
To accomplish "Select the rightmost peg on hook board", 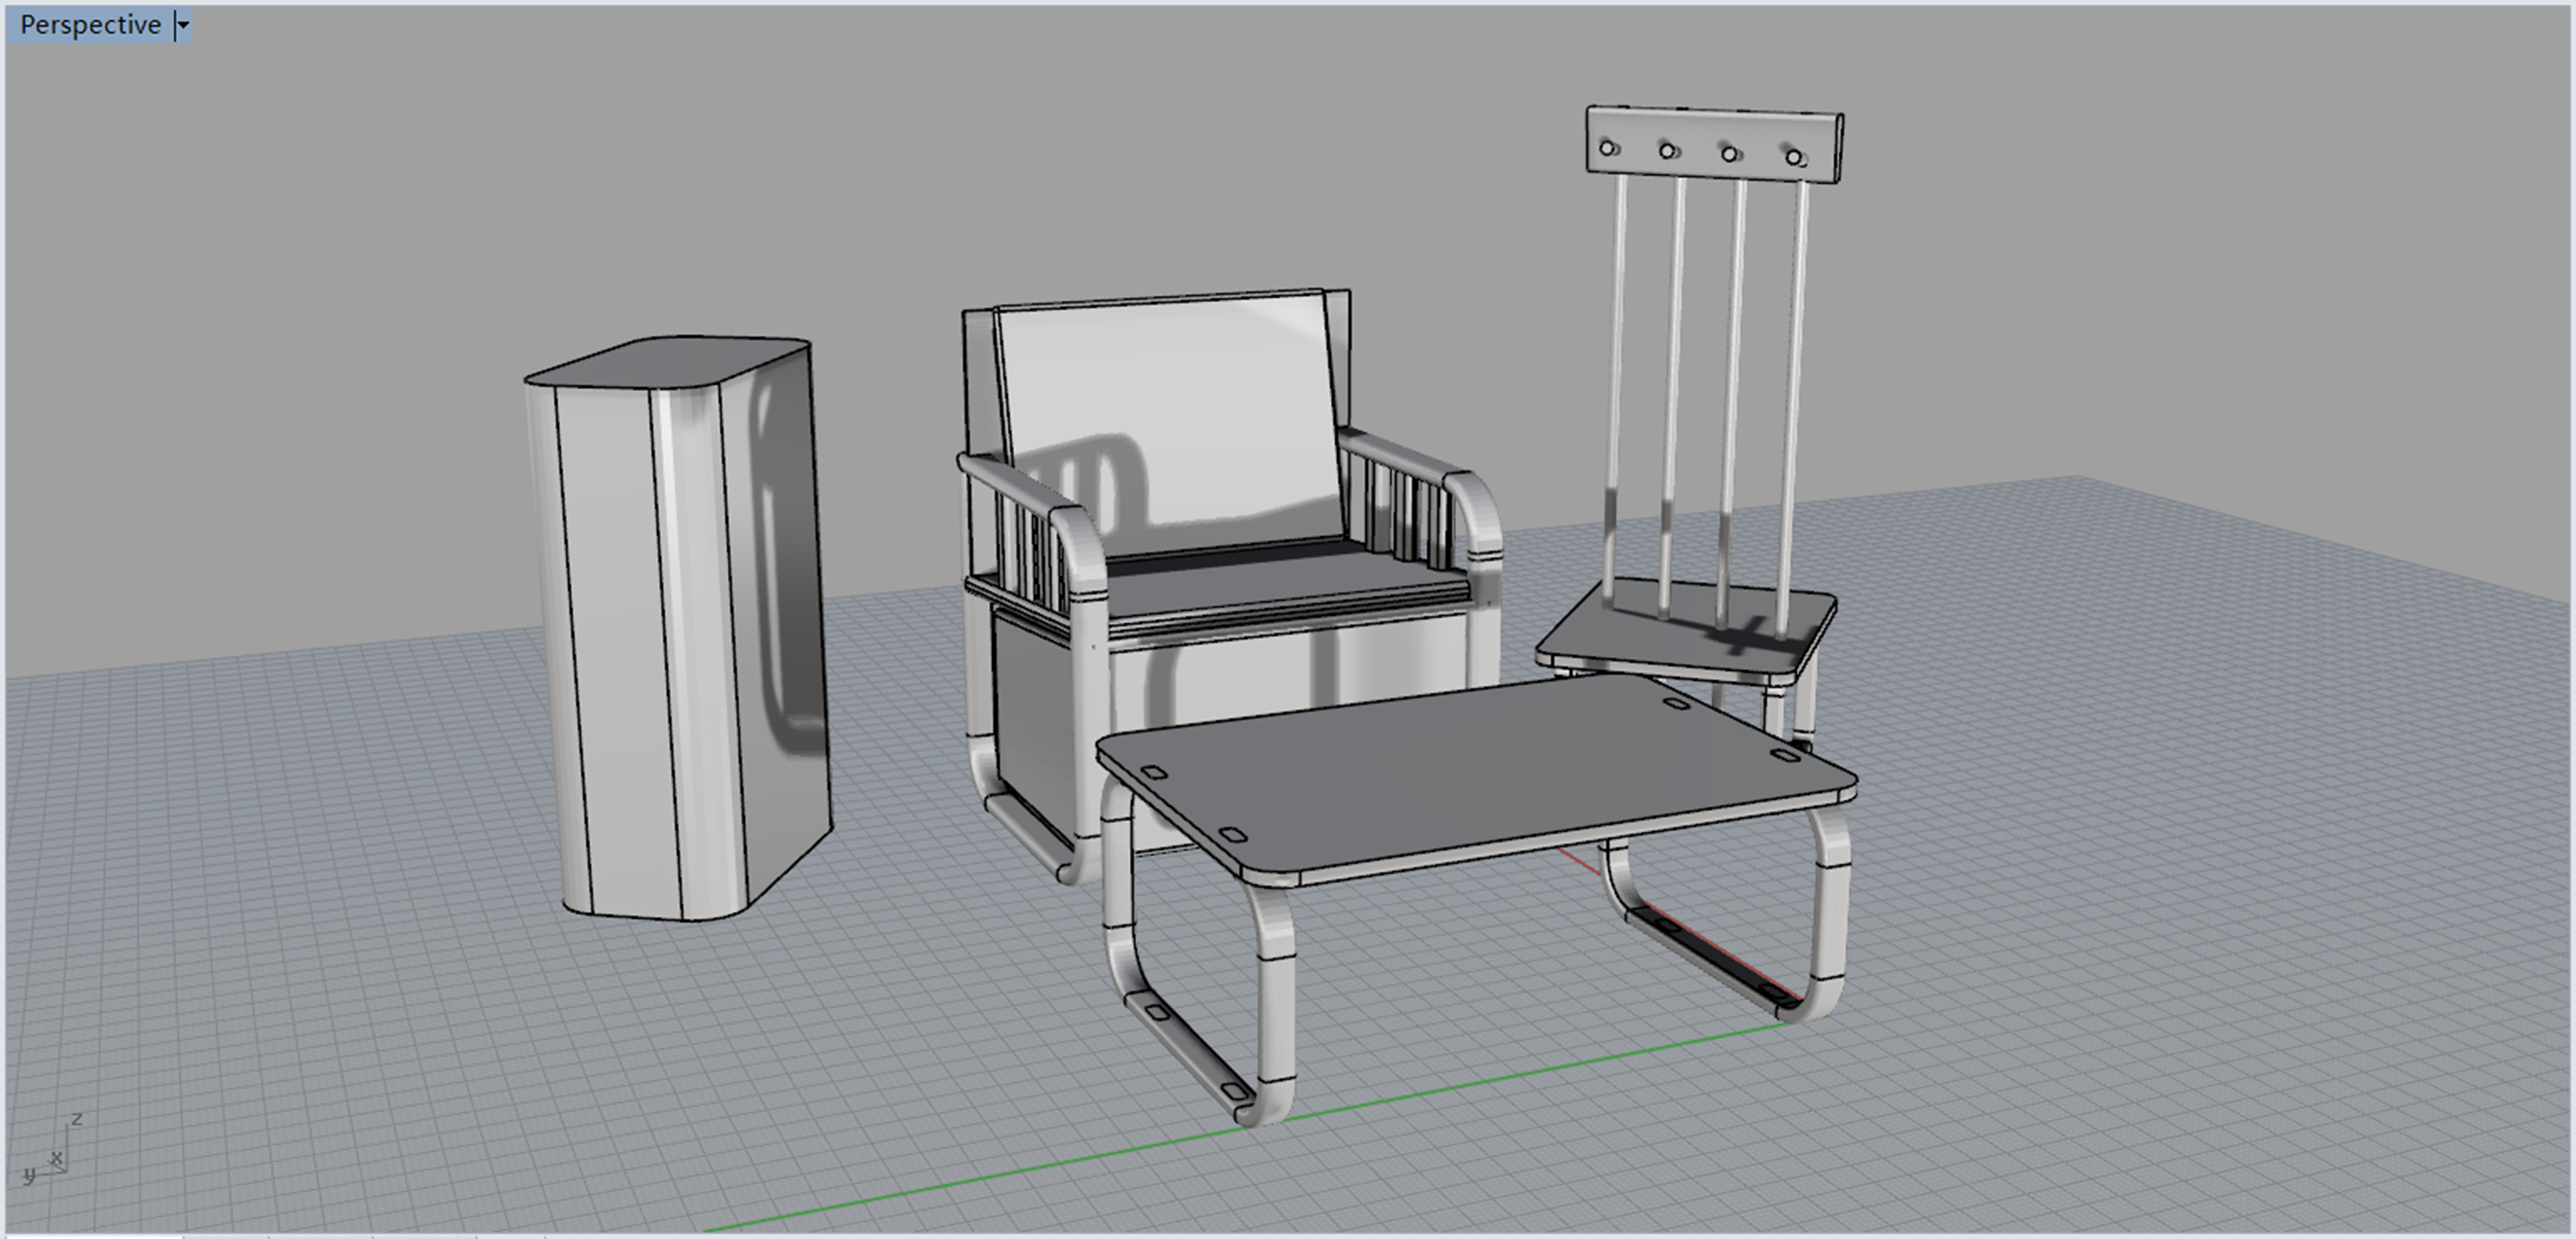I will tap(1793, 157).
